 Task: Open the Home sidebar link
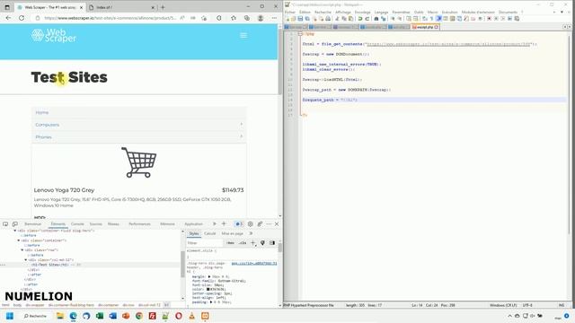pos(42,112)
